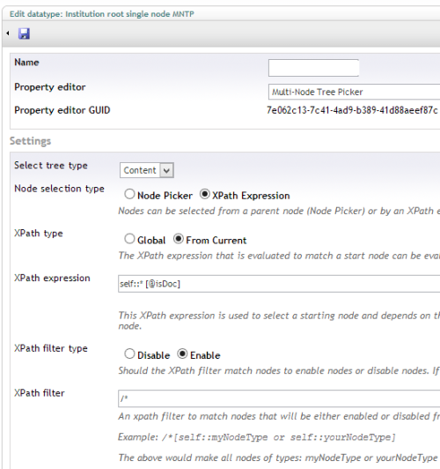Open the Multi-Node Tree Picker editor dropdown

coord(354,92)
